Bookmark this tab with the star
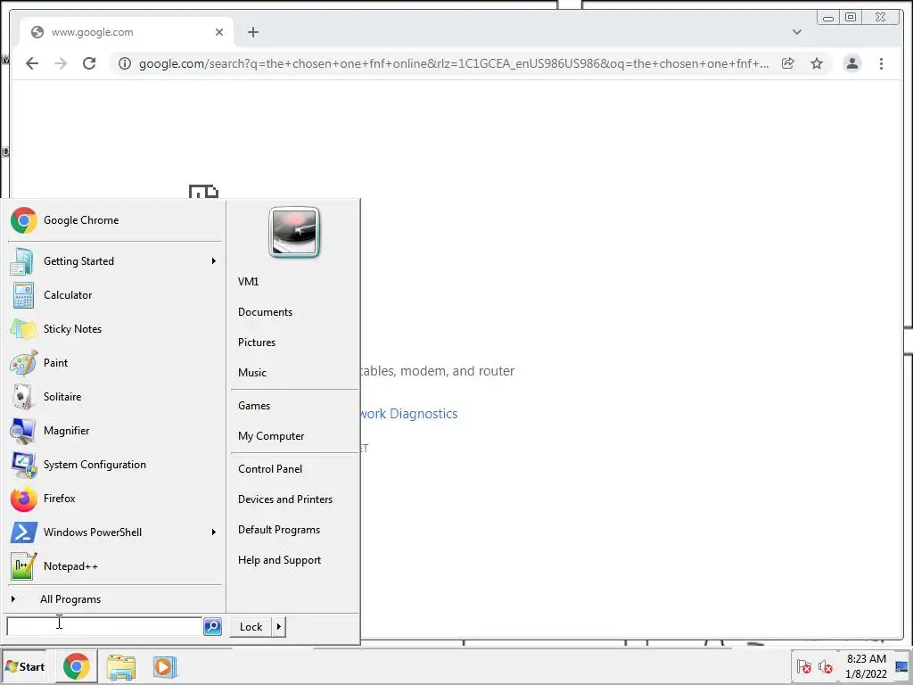 817,63
